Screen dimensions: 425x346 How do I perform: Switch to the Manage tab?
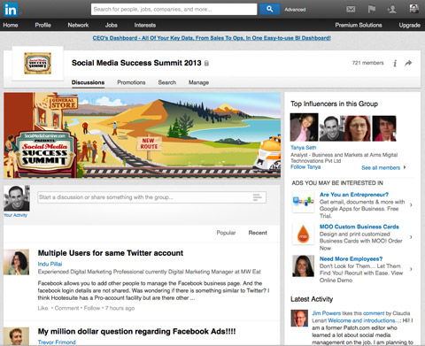pyautogui.click(x=198, y=82)
